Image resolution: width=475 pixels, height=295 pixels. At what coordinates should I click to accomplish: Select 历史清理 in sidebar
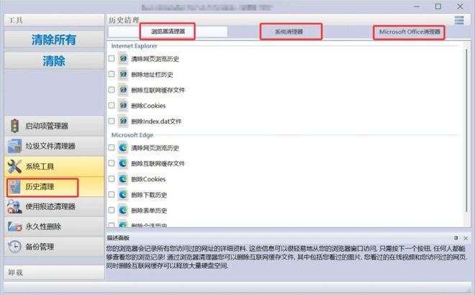click(54, 186)
